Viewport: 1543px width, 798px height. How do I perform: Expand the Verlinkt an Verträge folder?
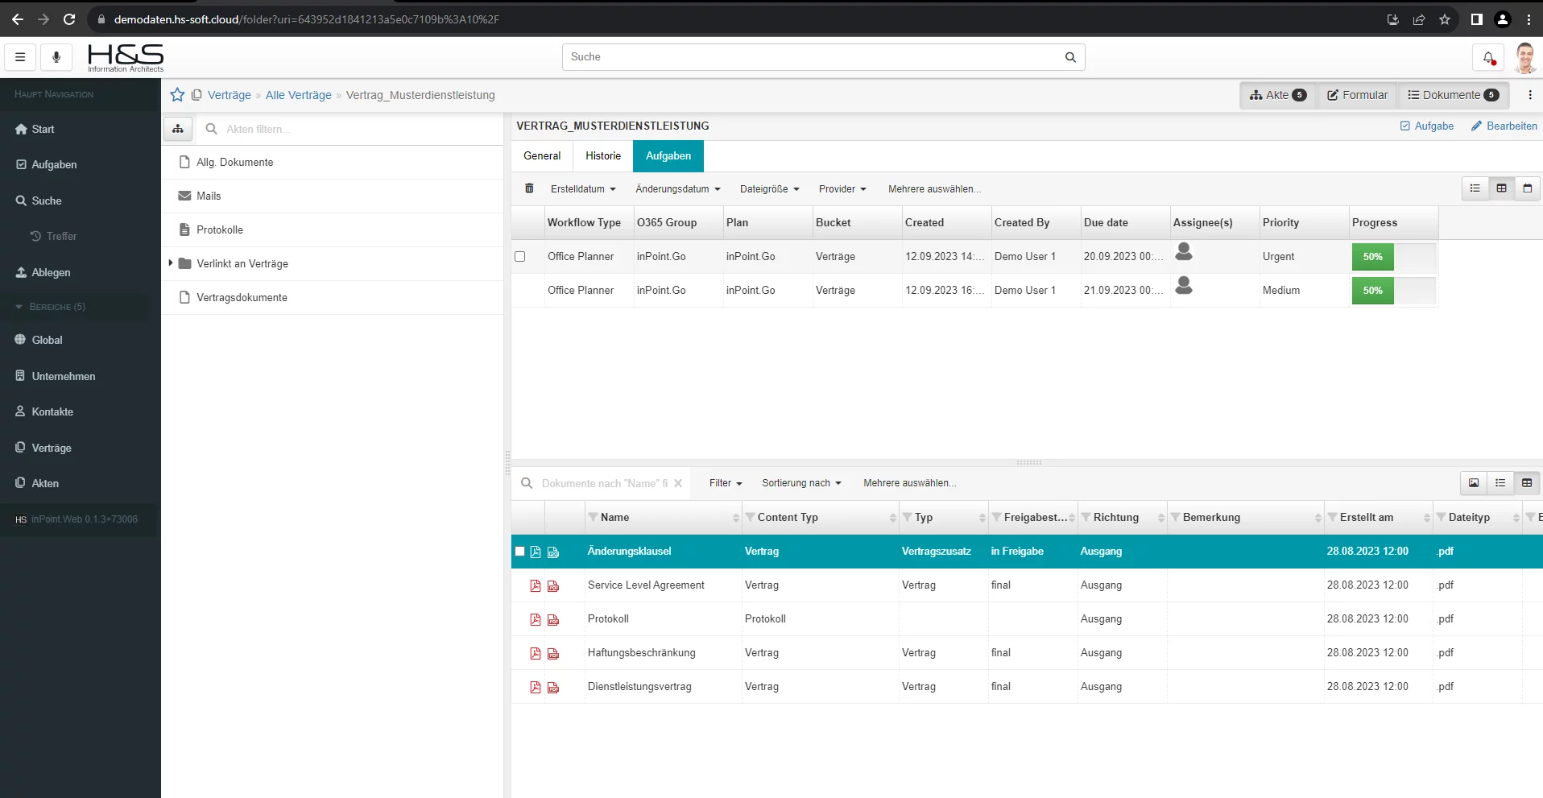point(171,263)
